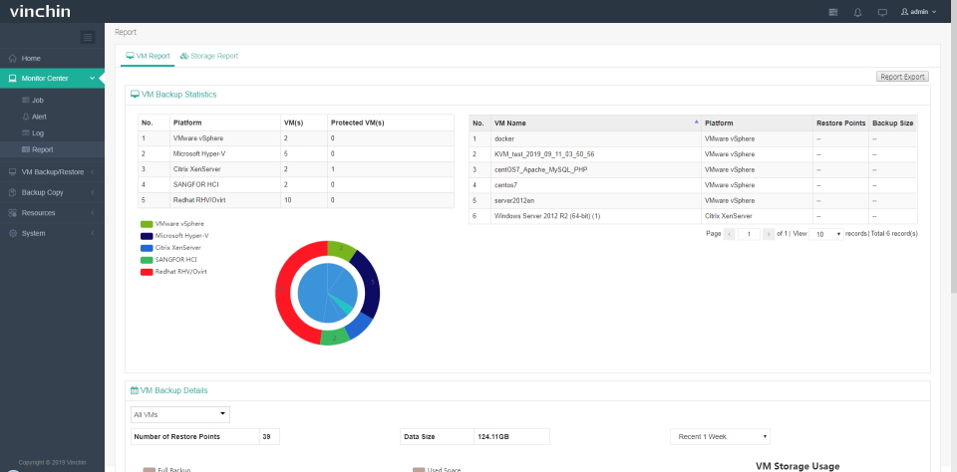Open the records per page dropdown
This screenshot has height=472, width=957.
(x=826, y=234)
